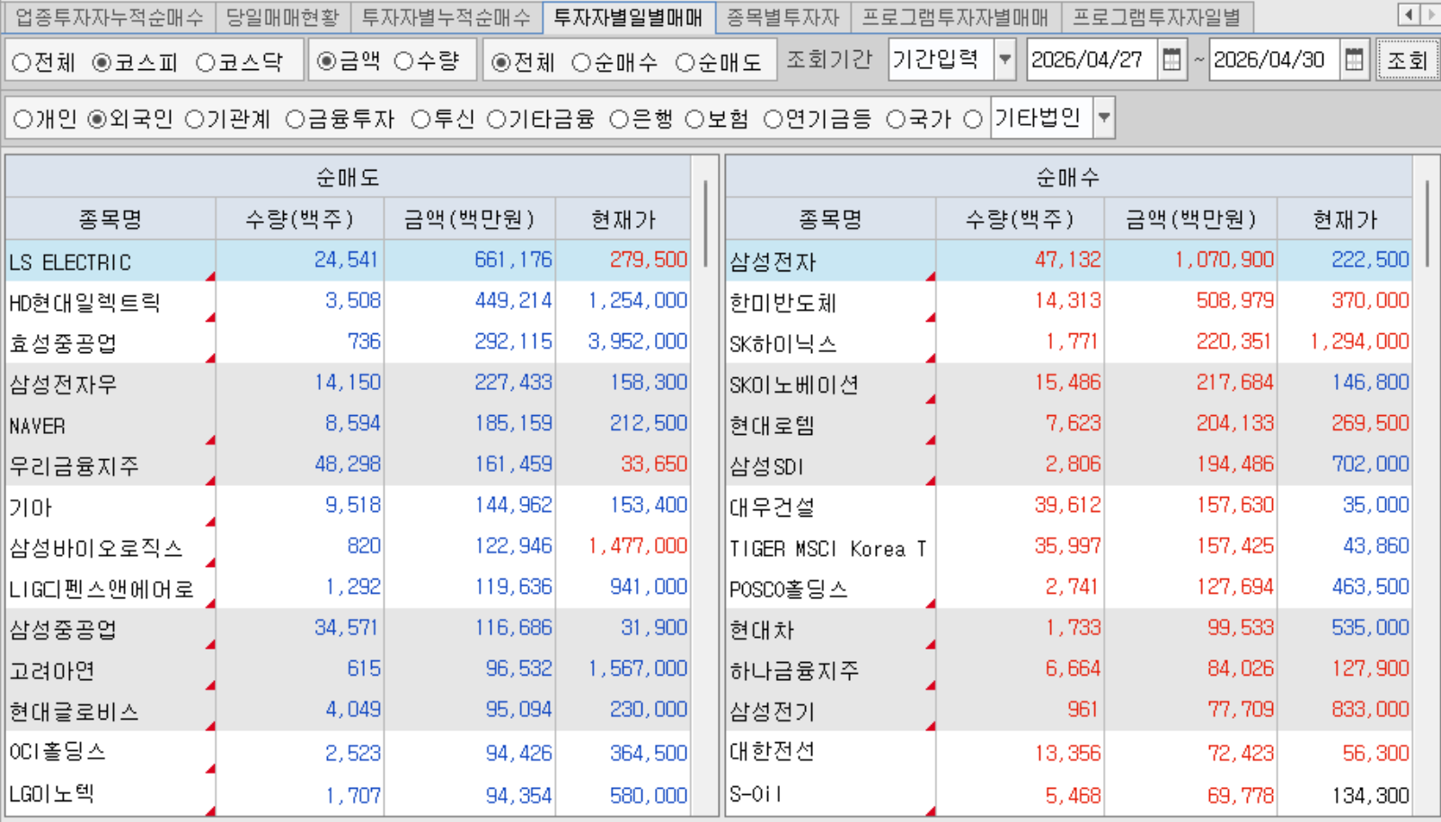Switch to the 투자자별누적순매수 tab
Screen dimensions: 1441x822
point(446,16)
